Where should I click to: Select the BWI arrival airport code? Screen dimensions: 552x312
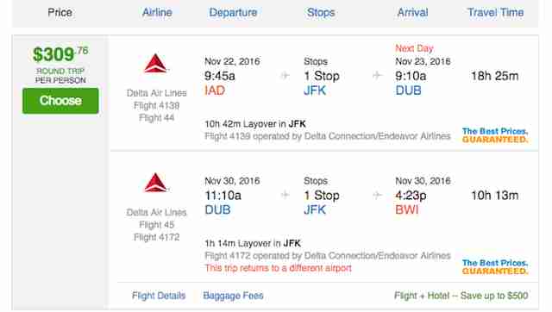point(407,209)
